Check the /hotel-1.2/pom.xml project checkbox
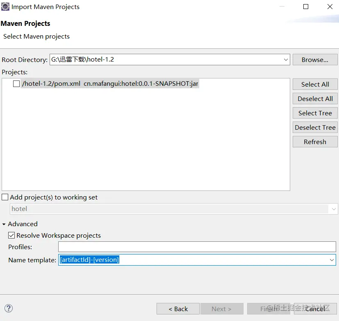This screenshot has height=321, width=339. pyautogui.click(x=16, y=84)
